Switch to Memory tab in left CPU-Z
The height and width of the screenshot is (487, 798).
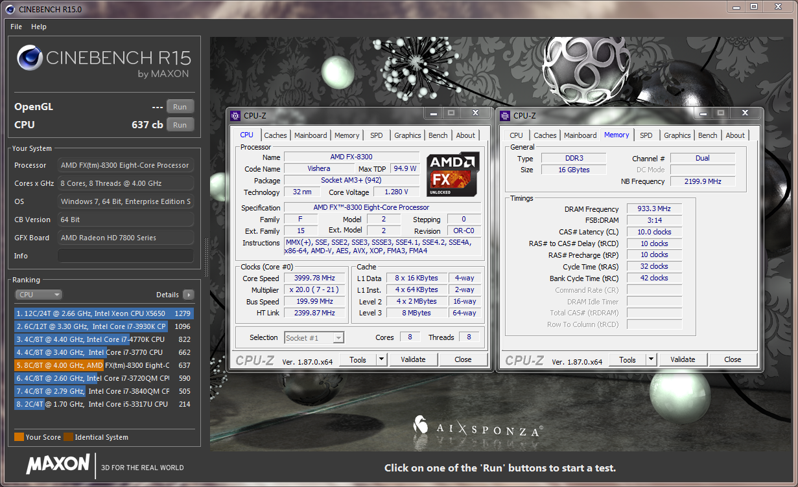click(x=347, y=135)
